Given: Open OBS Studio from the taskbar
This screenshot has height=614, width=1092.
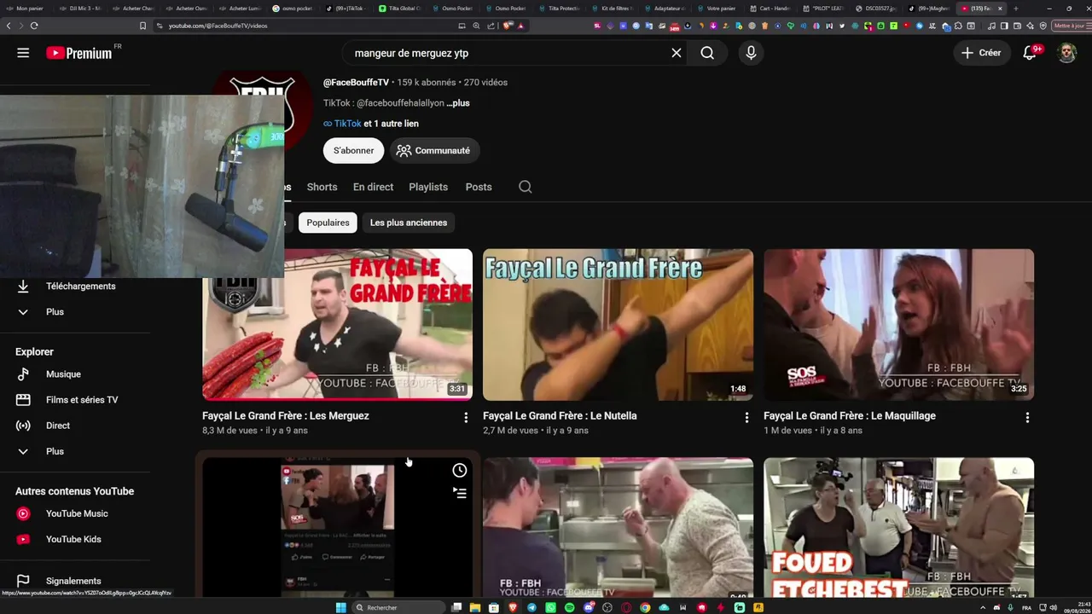Looking at the screenshot, I should [607, 607].
